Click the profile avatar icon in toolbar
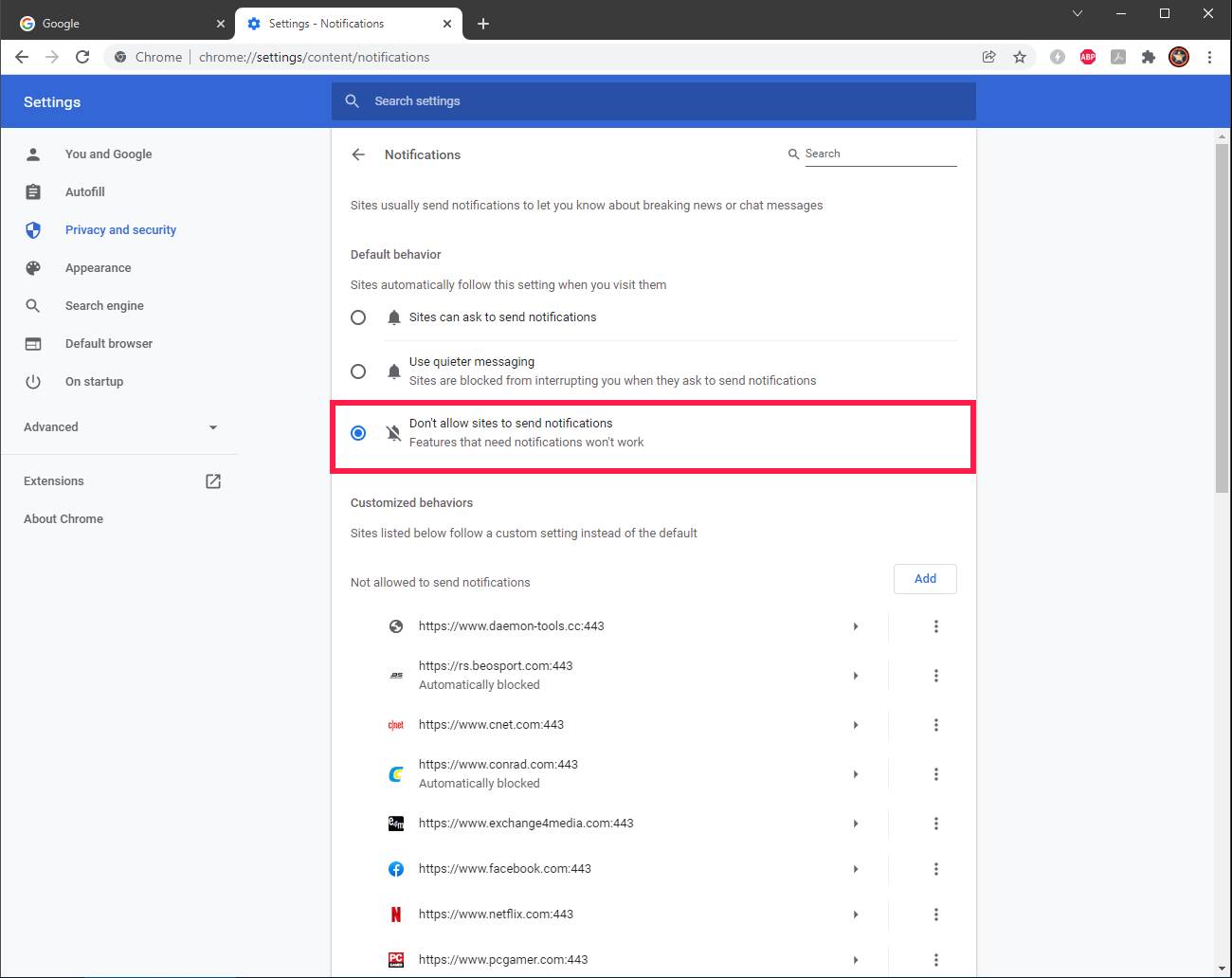The height and width of the screenshot is (978, 1232). click(x=1179, y=57)
